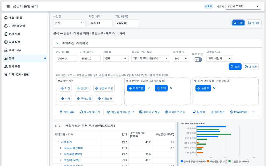Click 전체 합계 link
This screenshot has height=166, width=266.
pyautogui.click(x=66, y=142)
